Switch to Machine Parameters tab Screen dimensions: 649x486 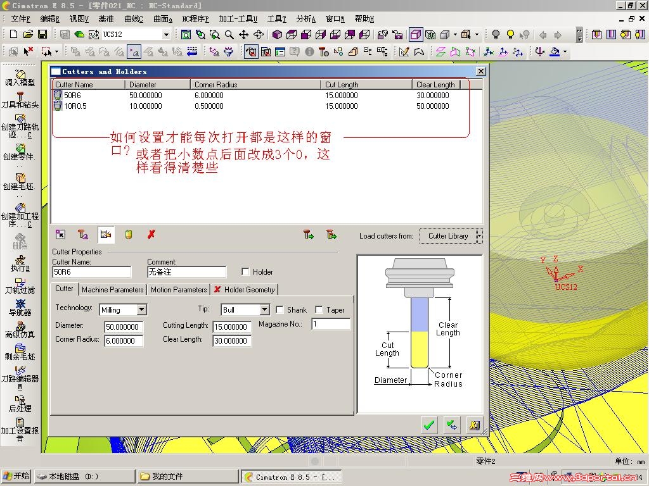click(113, 290)
